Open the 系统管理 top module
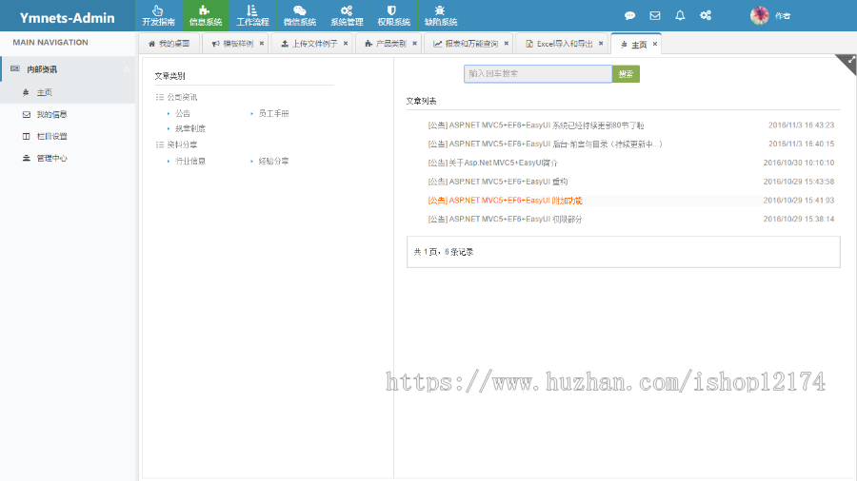 (347, 15)
